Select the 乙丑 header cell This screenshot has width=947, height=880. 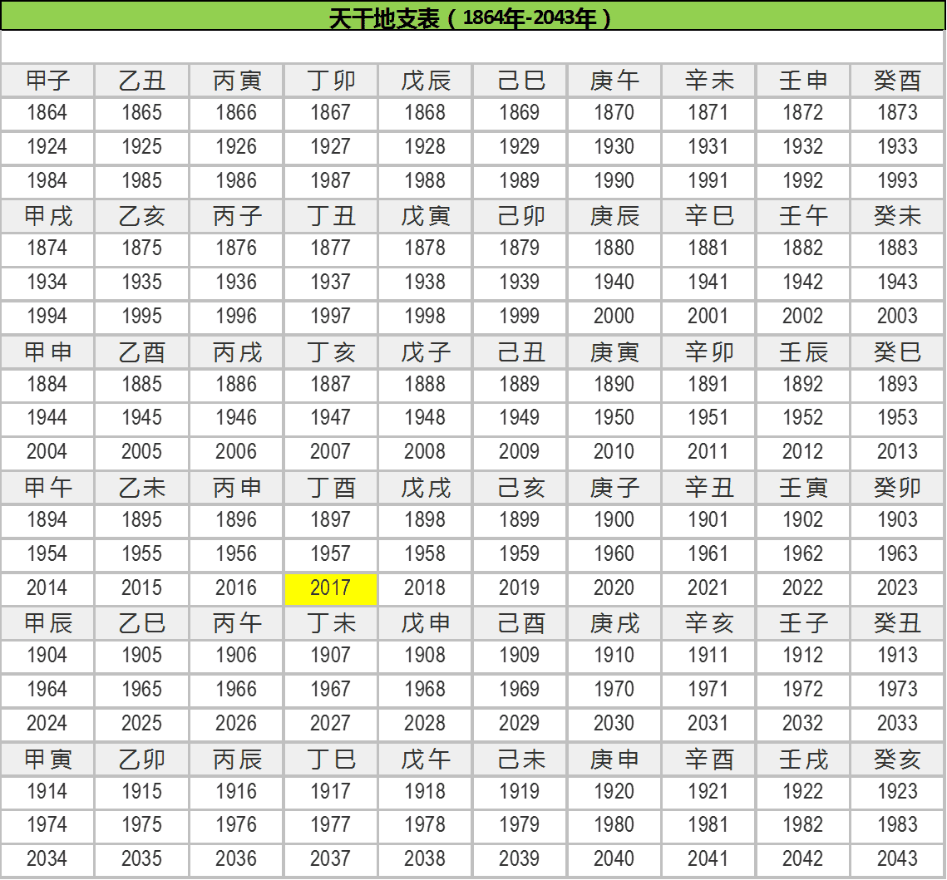tap(141, 81)
